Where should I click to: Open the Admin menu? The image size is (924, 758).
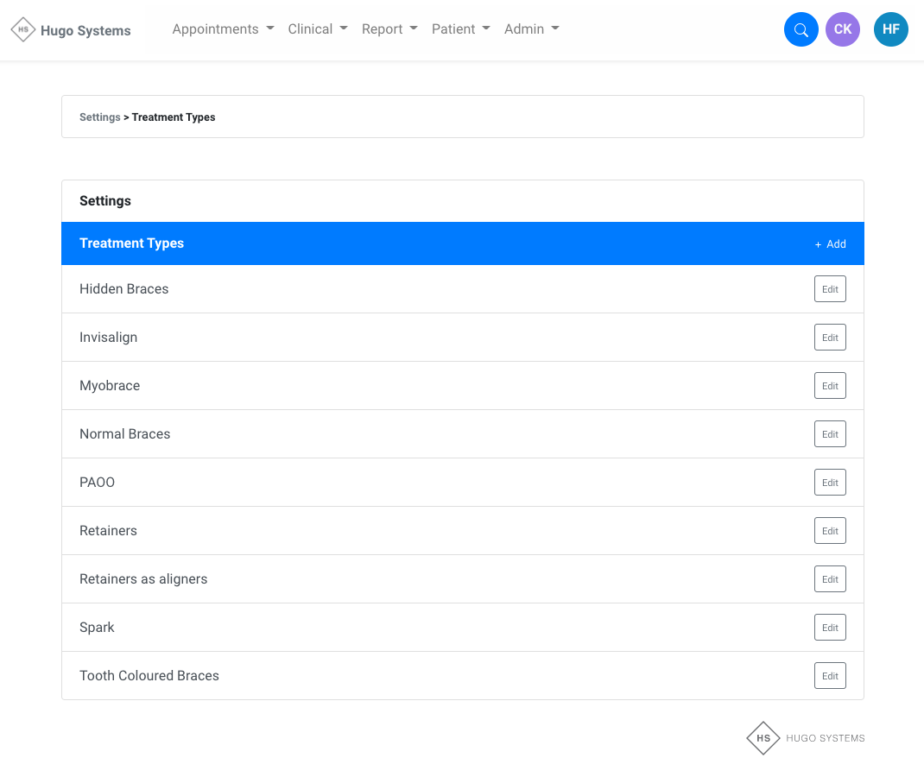[531, 29]
